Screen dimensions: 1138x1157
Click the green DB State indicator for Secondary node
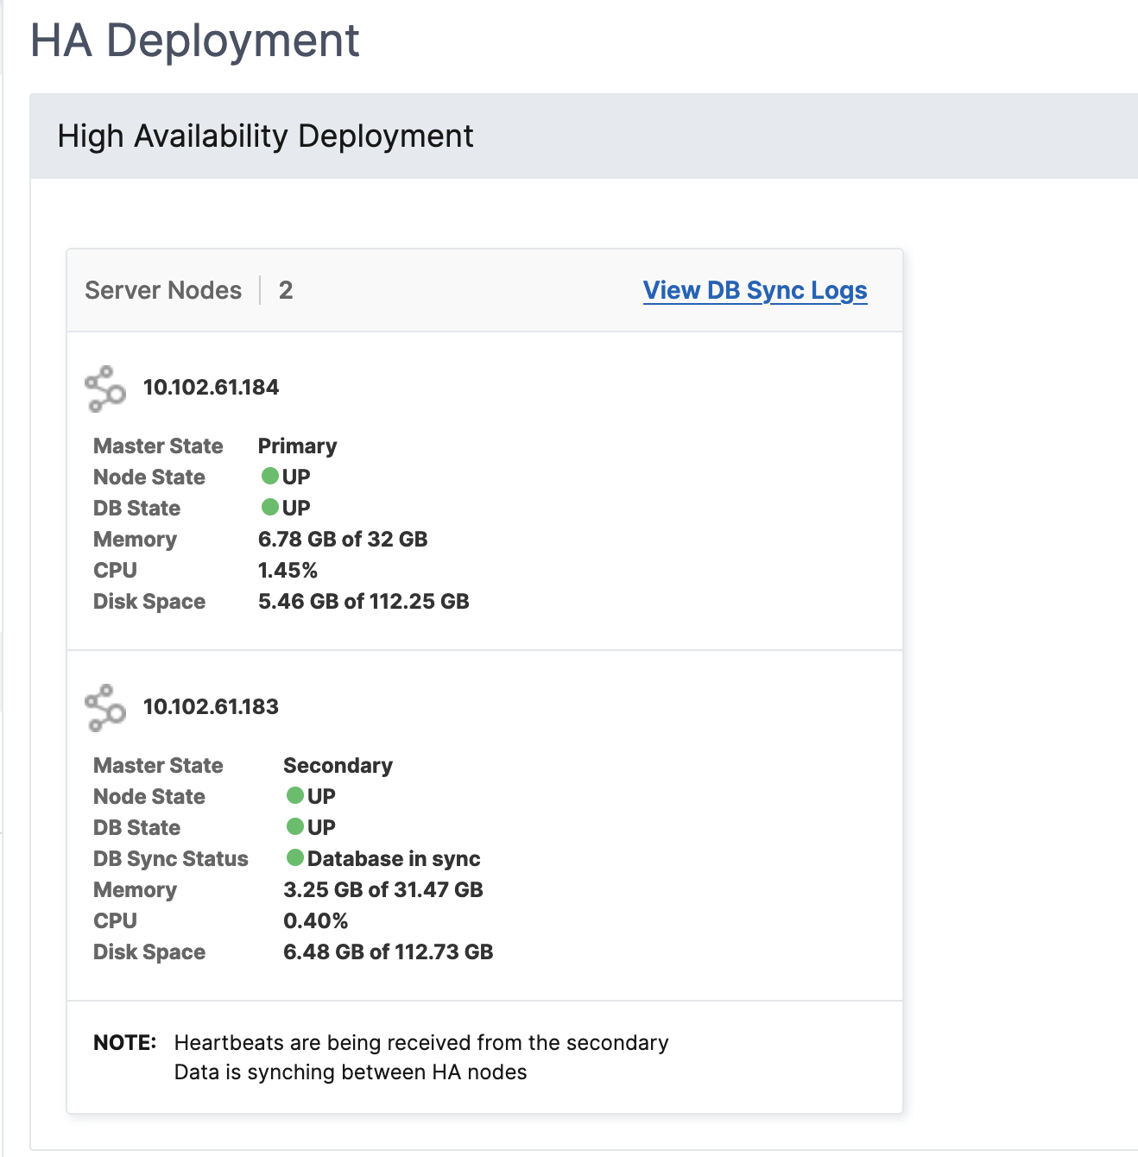point(295,826)
